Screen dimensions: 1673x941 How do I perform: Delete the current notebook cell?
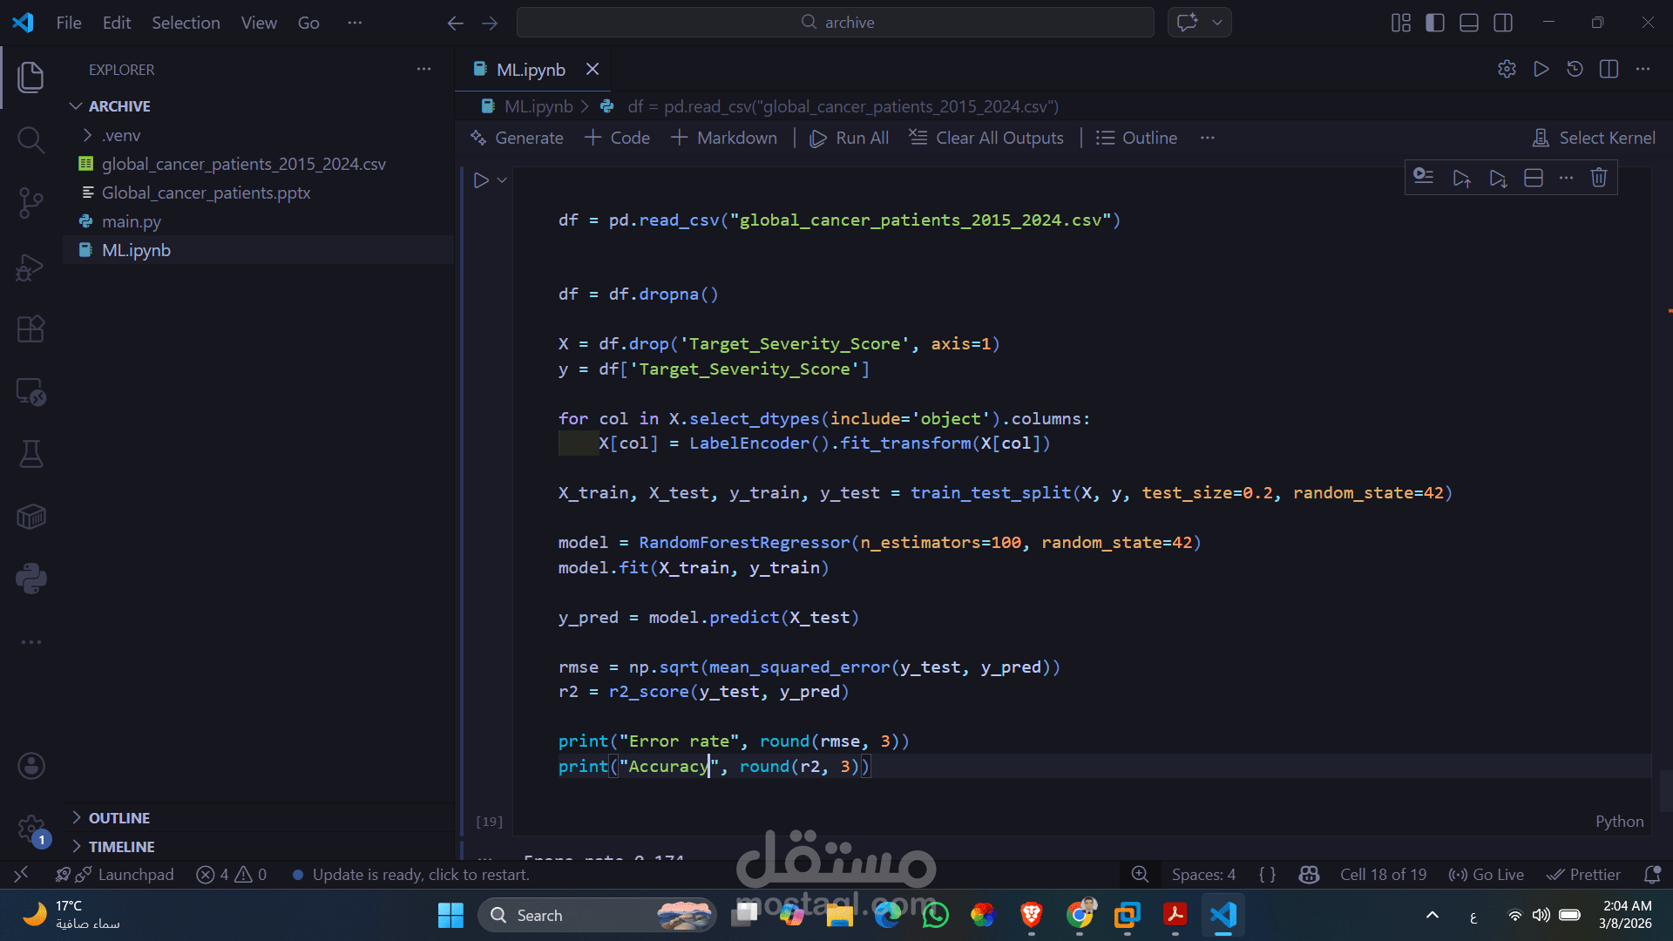[x=1599, y=178]
